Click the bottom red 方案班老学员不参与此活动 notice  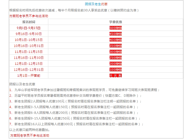(30, 136)
